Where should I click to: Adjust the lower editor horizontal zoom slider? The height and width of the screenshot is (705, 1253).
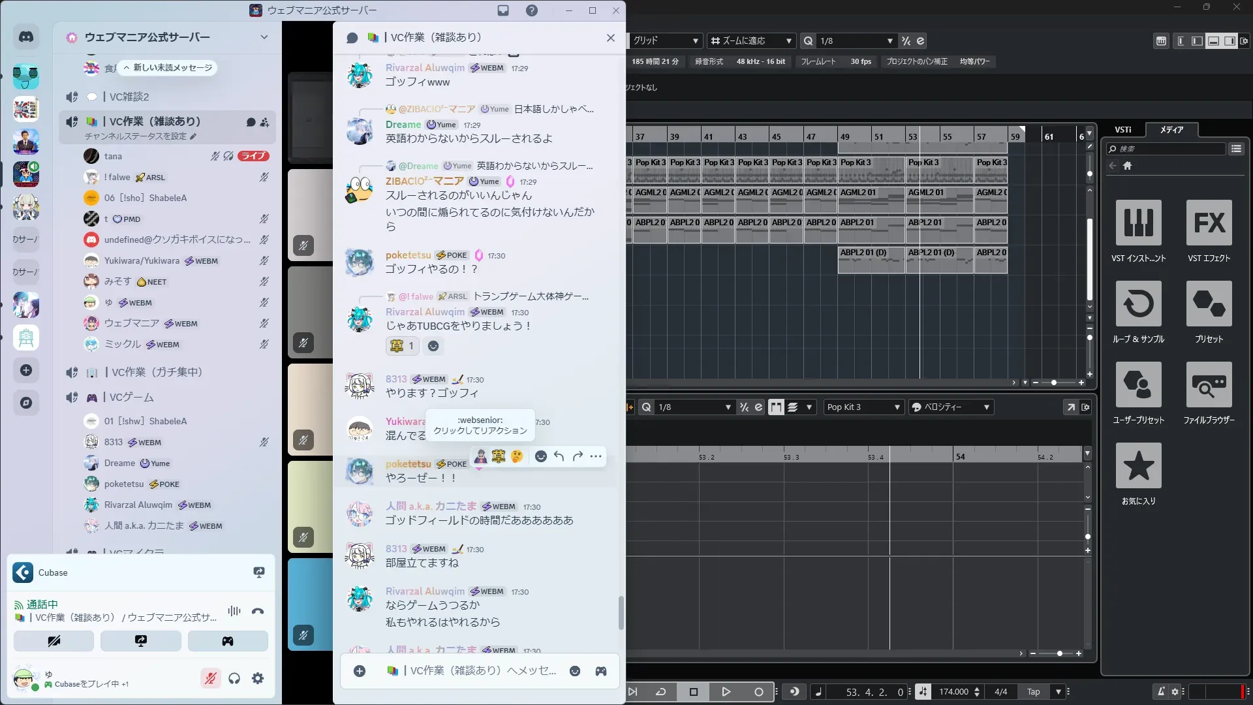(x=1059, y=653)
